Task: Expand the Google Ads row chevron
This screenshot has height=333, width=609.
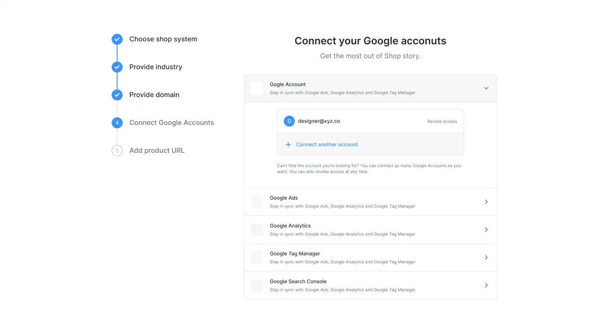Action: pyautogui.click(x=486, y=202)
